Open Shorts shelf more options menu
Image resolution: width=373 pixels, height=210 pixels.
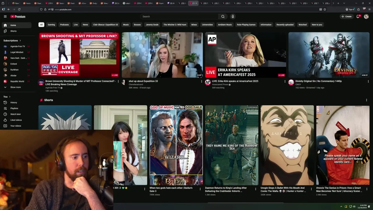click(366, 100)
